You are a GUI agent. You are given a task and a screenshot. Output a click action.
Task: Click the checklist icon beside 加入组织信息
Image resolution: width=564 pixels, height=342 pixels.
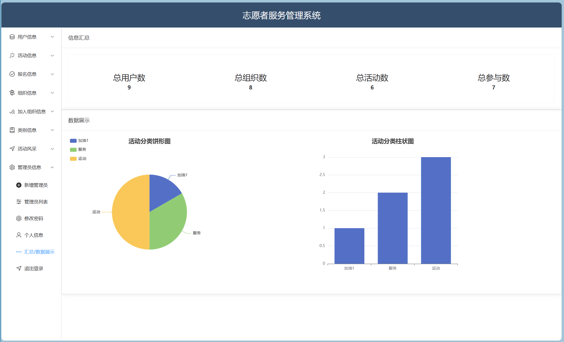pos(12,112)
